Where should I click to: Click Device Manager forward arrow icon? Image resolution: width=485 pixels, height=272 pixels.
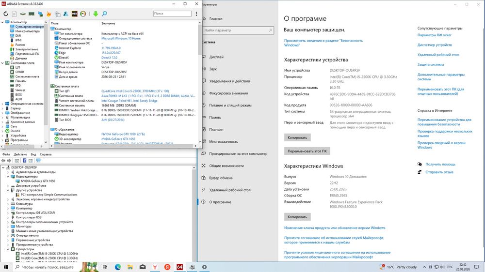9,161
